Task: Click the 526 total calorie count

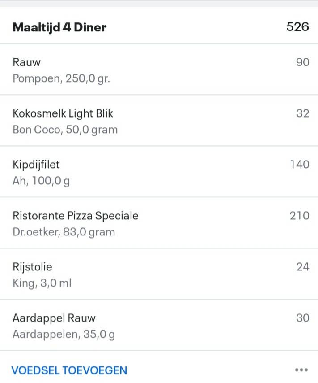Action: point(297,27)
